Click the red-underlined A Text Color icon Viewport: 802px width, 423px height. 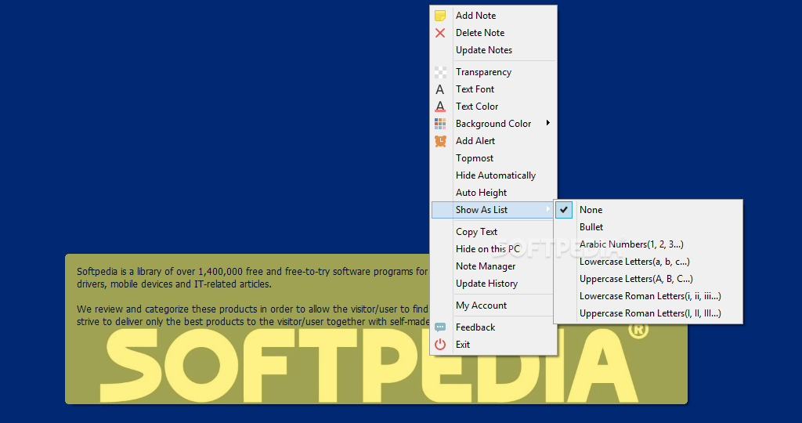[440, 107]
